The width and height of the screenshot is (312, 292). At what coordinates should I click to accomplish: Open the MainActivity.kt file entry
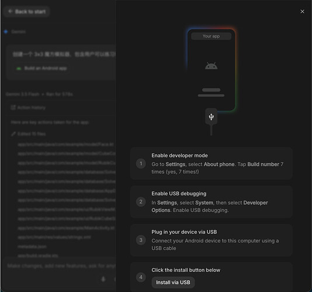pyautogui.click(x=66, y=228)
